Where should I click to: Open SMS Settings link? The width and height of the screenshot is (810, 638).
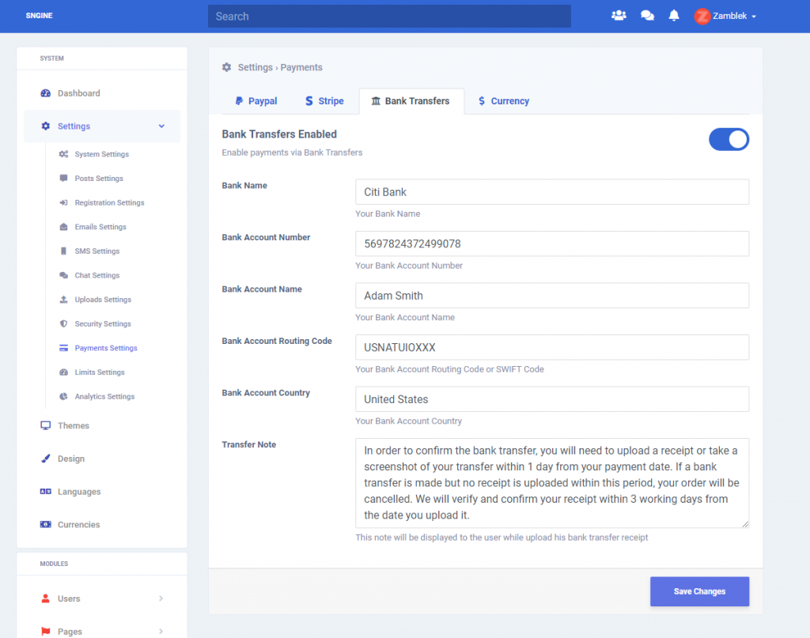click(x=97, y=251)
